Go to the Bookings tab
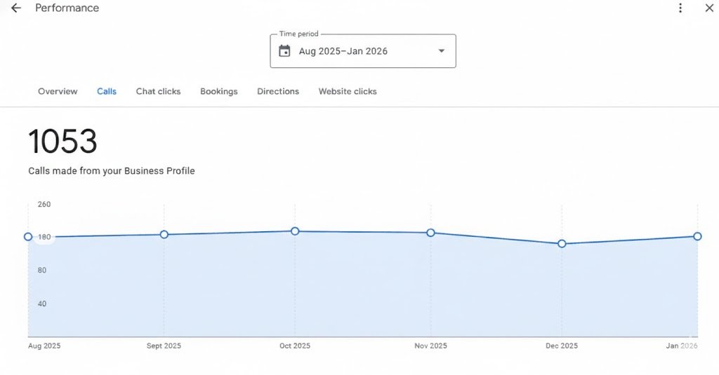719x375 pixels. click(x=218, y=92)
